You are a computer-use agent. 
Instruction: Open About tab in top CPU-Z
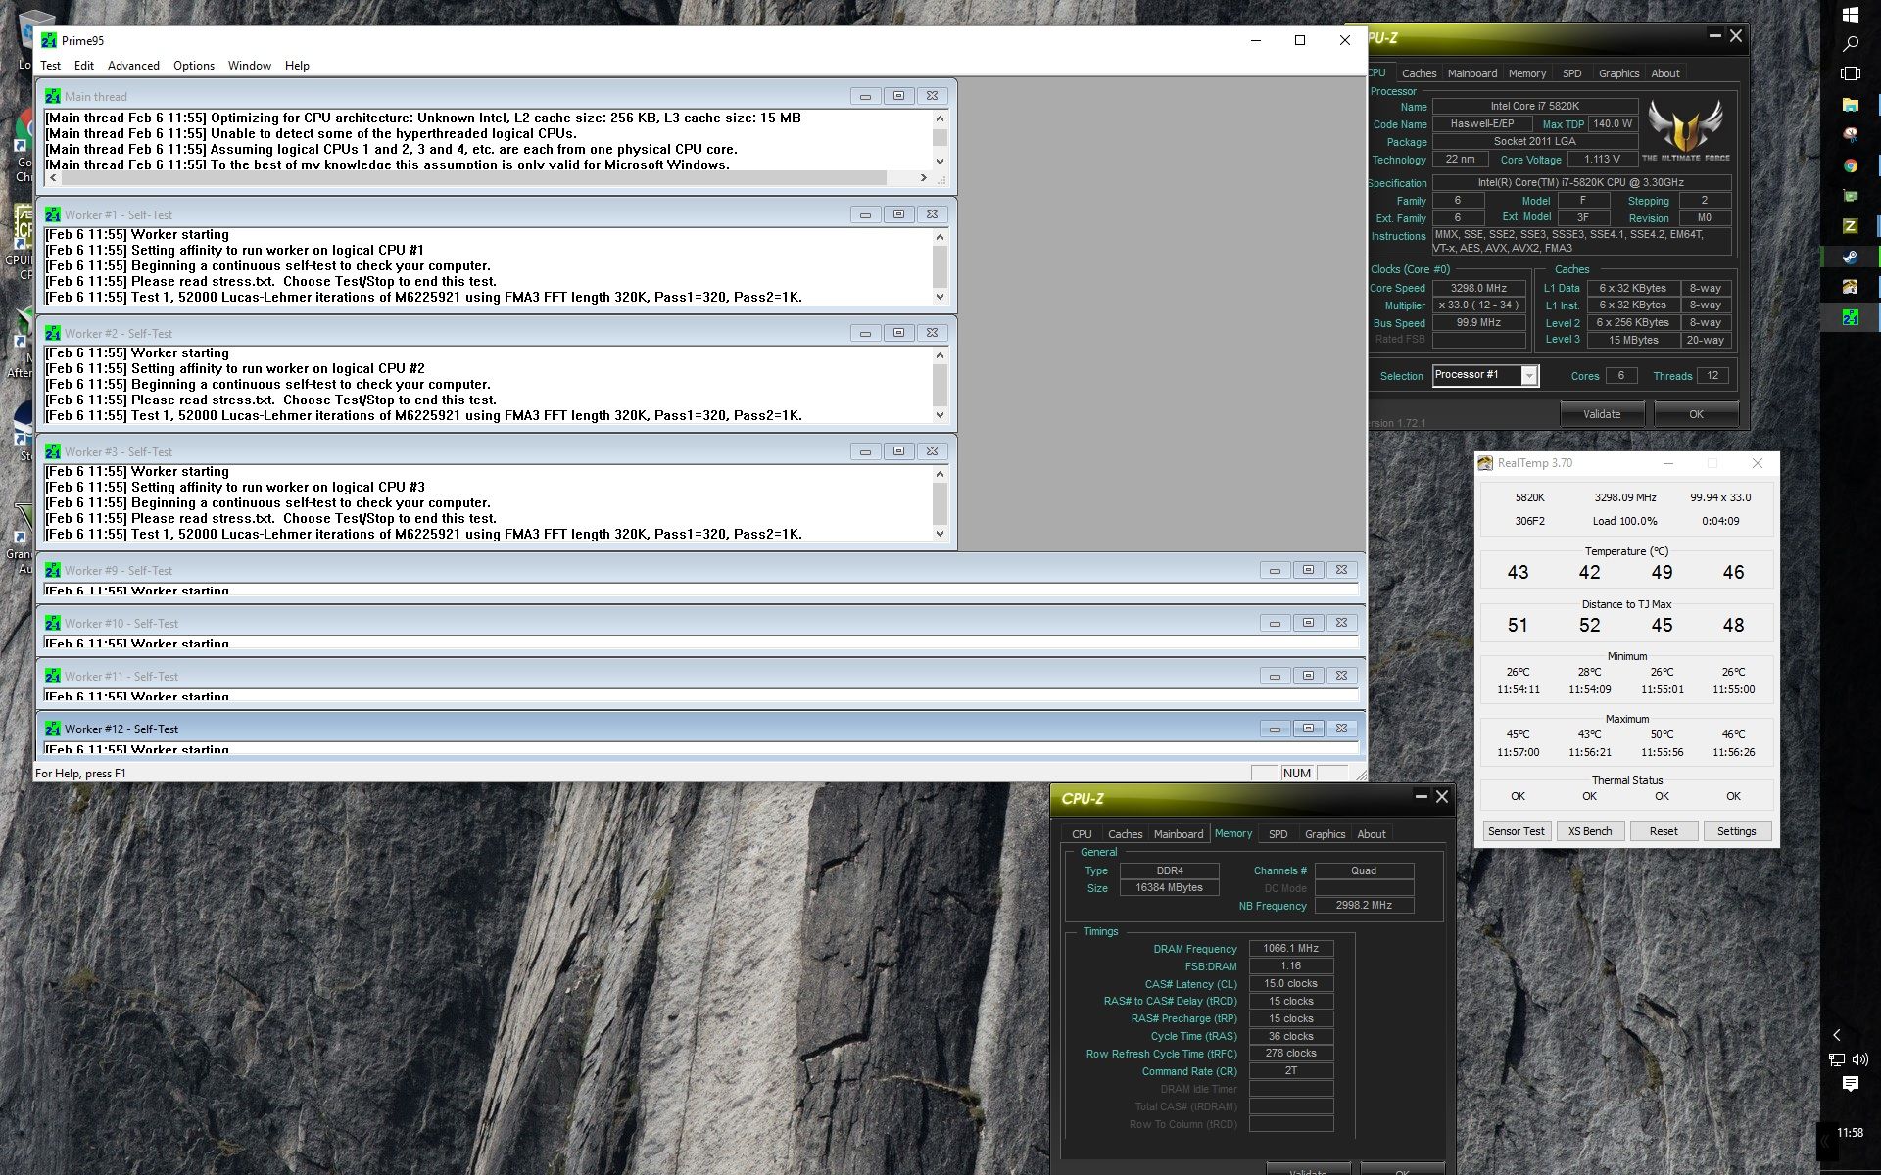1665,73
